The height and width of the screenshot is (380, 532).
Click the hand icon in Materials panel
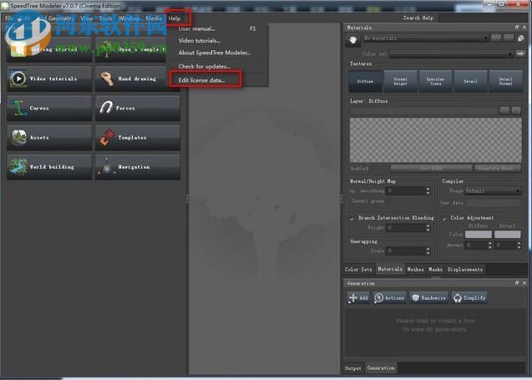tap(352, 40)
